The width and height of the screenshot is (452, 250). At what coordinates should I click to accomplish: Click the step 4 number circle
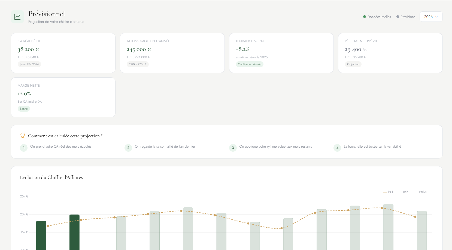tap(337, 148)
